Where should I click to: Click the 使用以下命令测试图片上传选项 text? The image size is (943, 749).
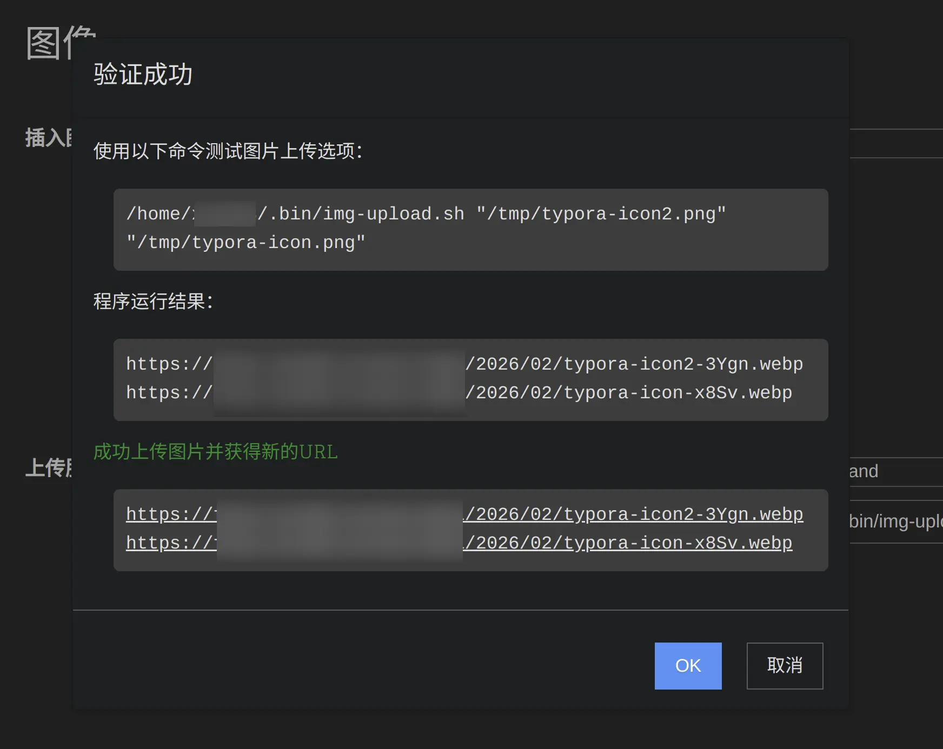tap(228, 151)
